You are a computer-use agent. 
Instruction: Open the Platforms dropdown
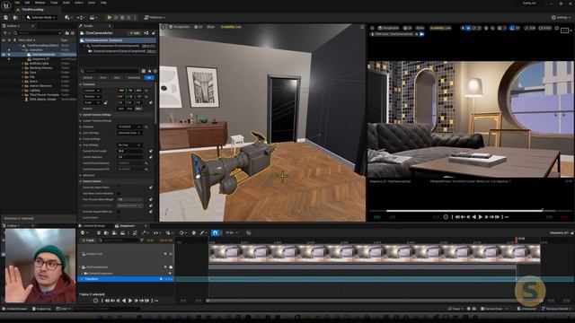[155, 17]
